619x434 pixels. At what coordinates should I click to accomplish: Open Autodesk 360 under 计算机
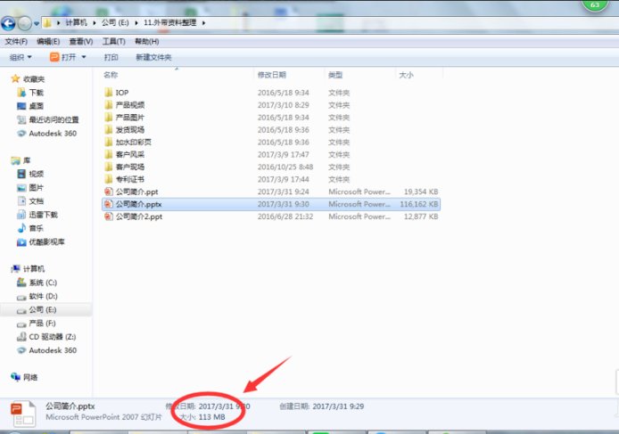click(x=53, y=350)
